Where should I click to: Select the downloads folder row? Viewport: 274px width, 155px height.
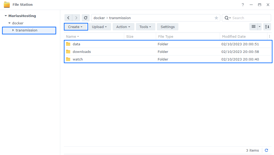click(x=82, y=52)
